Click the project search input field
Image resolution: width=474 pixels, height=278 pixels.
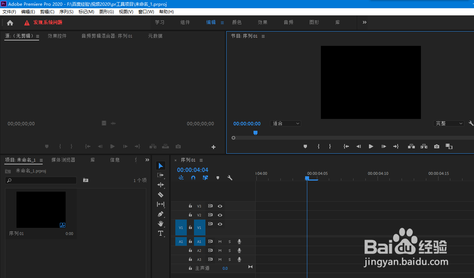pos(41,180)
